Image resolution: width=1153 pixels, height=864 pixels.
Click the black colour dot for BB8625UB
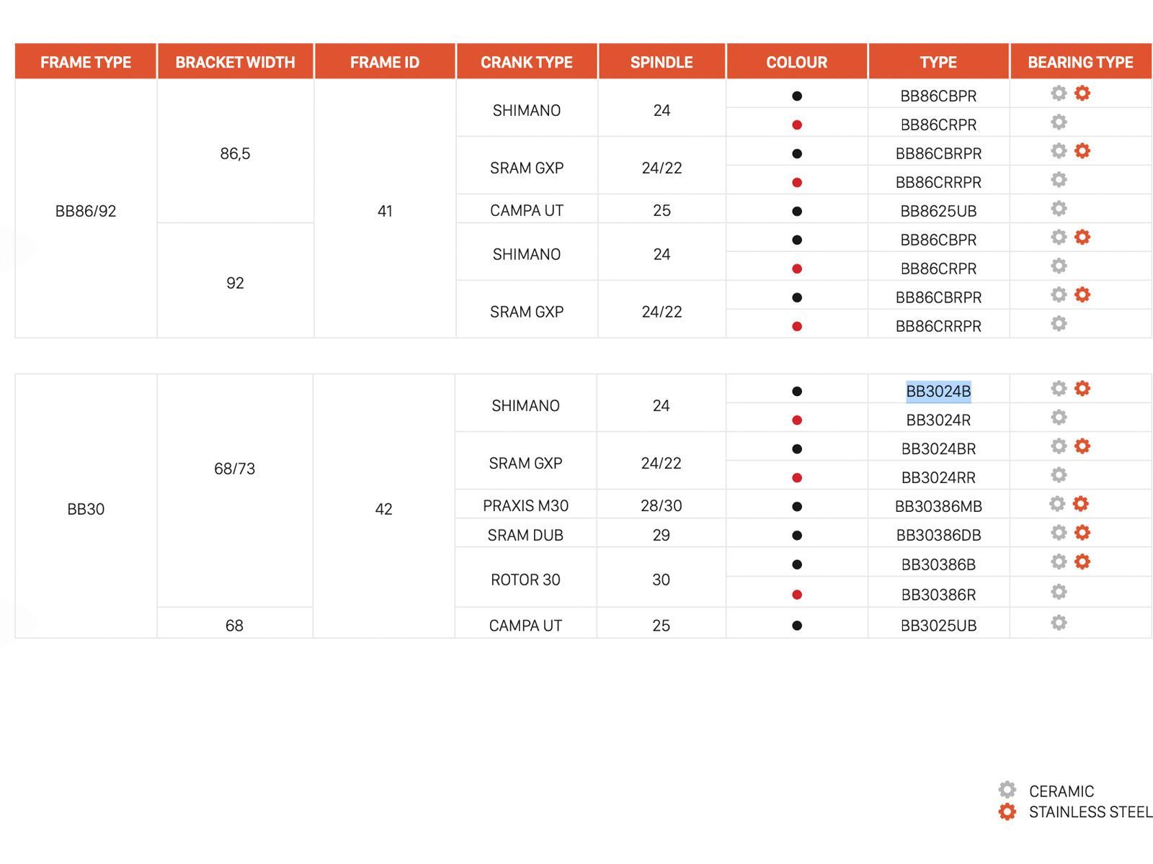click(x=796, y=212)
